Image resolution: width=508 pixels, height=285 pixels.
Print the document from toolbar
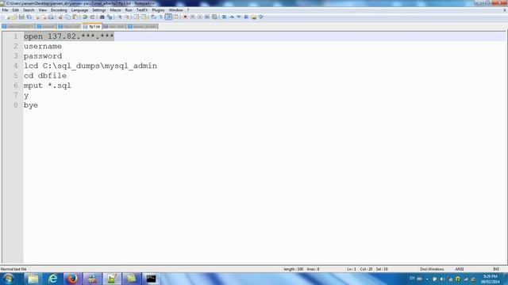pyautogui.click(x=51, y=17)
